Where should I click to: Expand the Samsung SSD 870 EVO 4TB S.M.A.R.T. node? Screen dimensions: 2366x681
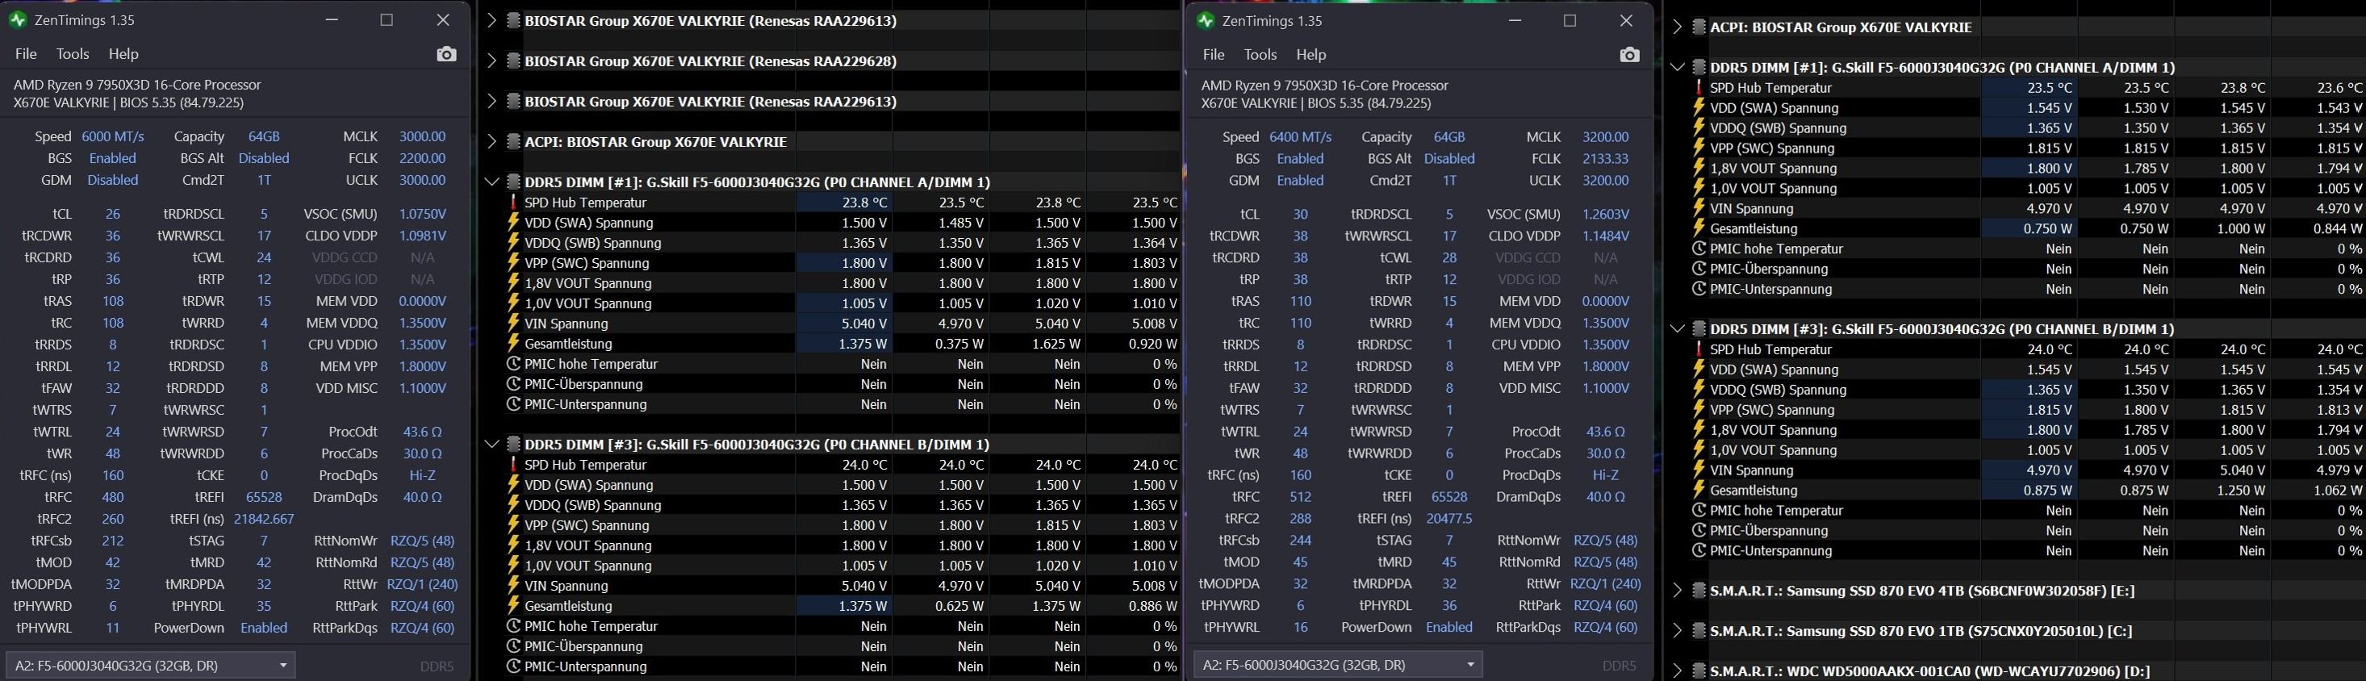pyautogui.click(x=1677, y=591)
